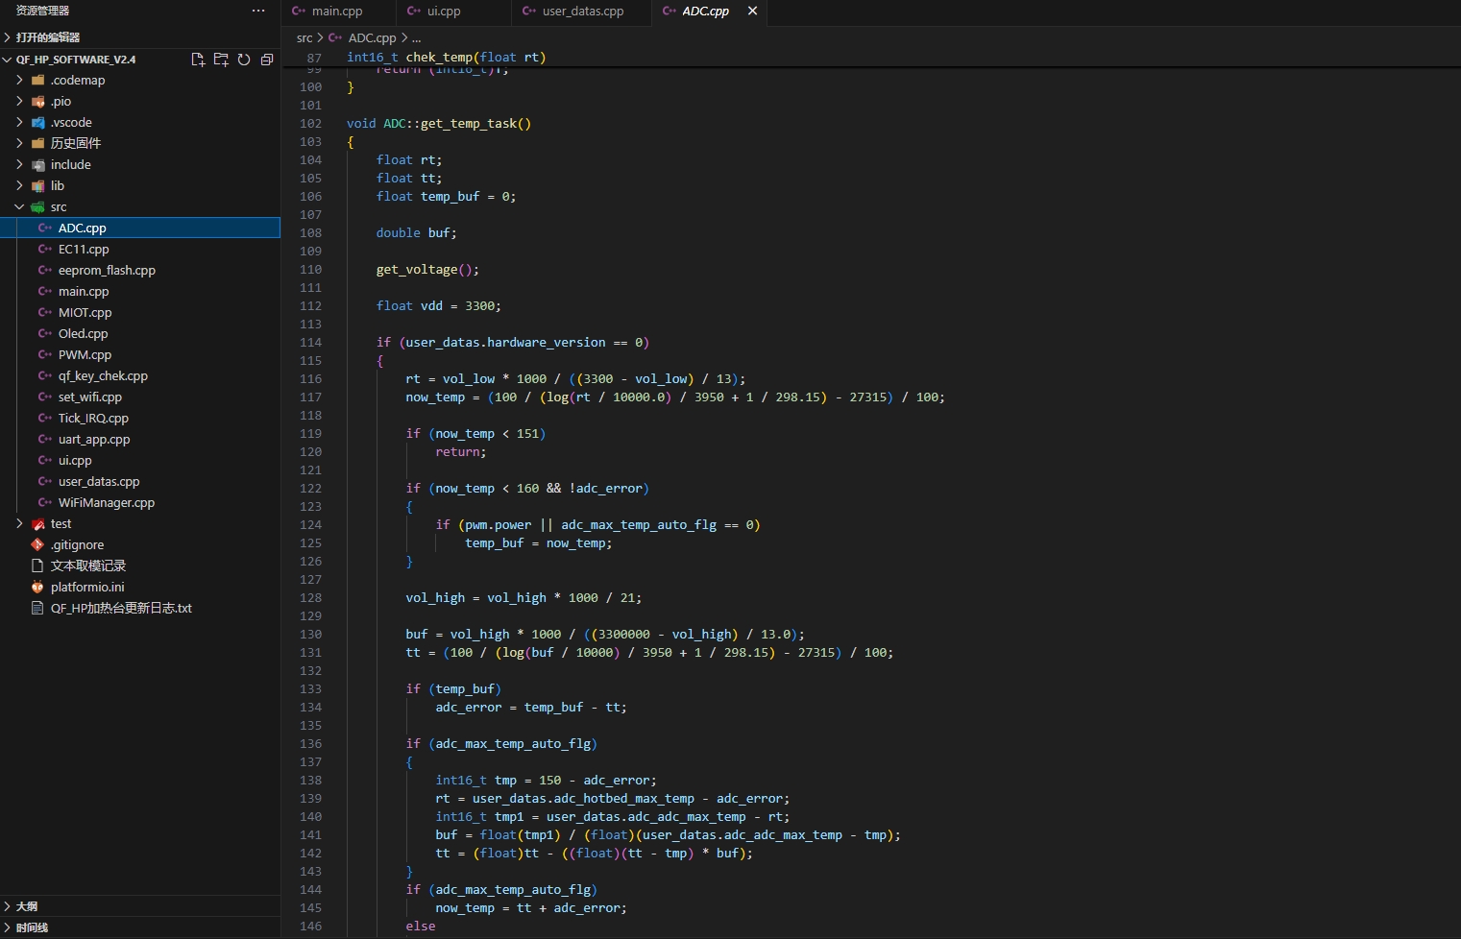Image resolution: width=1461 pixels, height=939 pixels.
Task: Expand the 时间线 timeline section
Action: (x=32, y=927)
